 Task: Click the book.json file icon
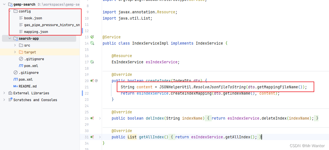coord(21,18)
